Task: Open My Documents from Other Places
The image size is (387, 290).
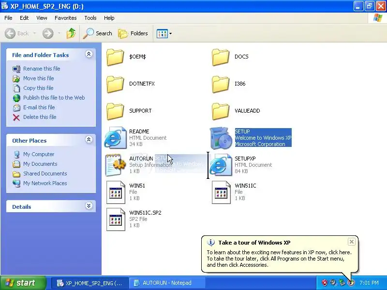Action: coord(40,164)
